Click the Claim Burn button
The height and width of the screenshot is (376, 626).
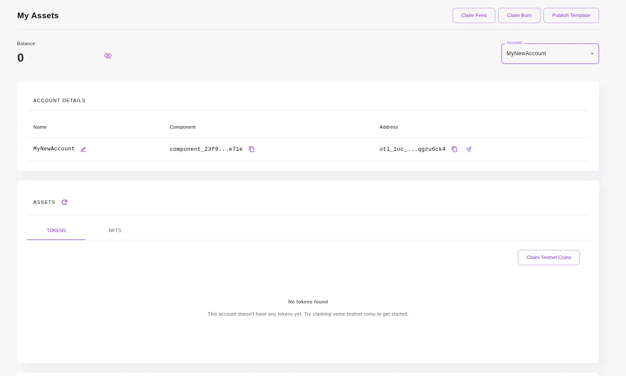pos(519,15)
